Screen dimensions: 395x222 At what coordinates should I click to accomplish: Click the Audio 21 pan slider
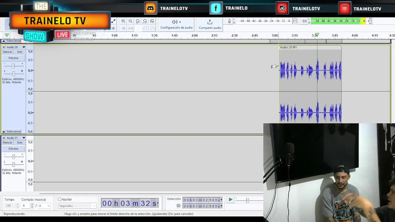coord(13,164)
